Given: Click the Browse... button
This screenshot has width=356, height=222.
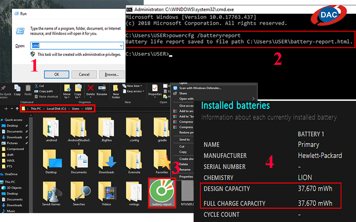Looking at the screenshot, I should 111,74.
